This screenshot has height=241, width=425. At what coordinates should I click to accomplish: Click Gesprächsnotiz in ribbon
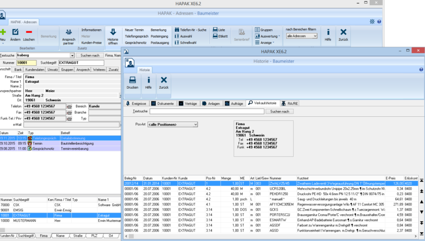click(x=136, y=43)
